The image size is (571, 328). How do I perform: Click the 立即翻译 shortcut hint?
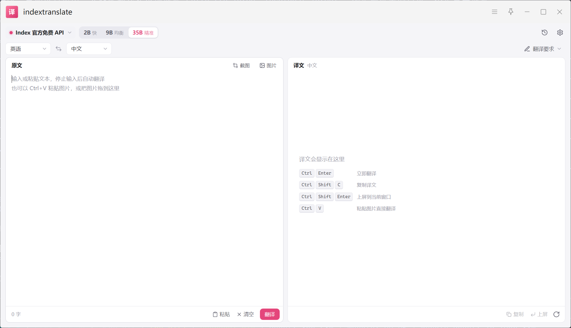tap(367, 174)
